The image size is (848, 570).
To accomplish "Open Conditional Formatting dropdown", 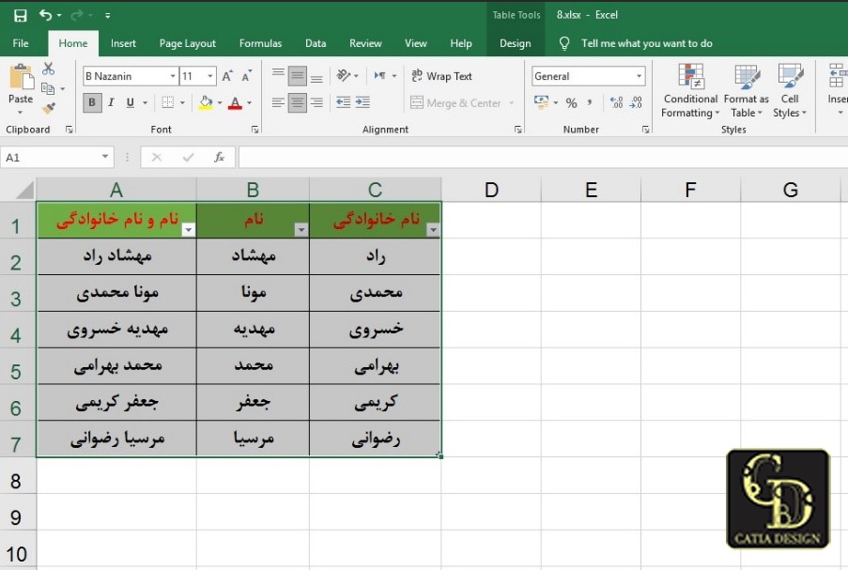I will click(690, 91).
